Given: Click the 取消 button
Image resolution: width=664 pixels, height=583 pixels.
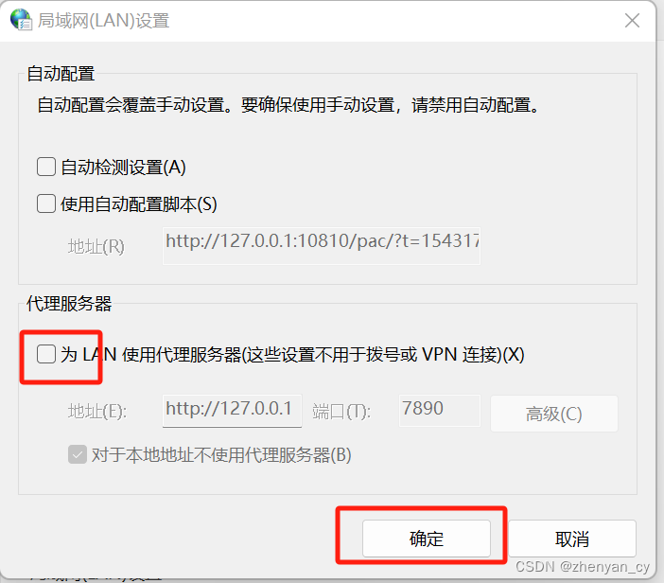Looking at the screenshot, I should click(572, 539).
